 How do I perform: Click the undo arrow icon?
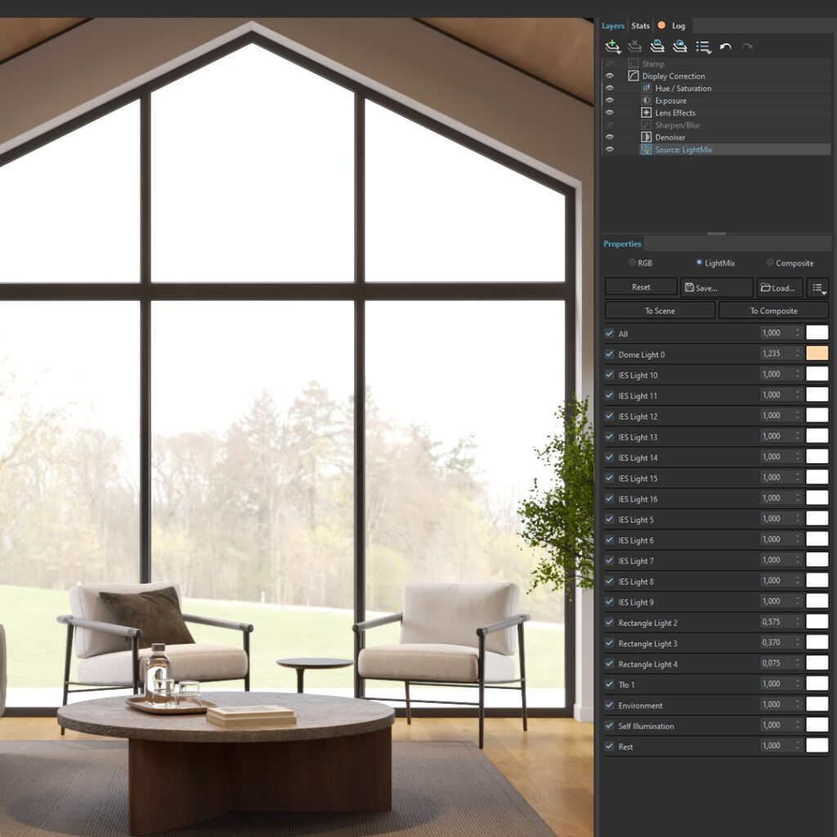pyautogui.click(x=725, y=47)
